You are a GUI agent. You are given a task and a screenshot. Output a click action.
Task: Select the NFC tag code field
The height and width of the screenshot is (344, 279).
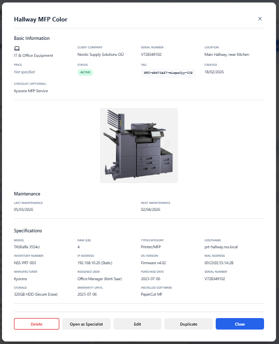(168, 73)
